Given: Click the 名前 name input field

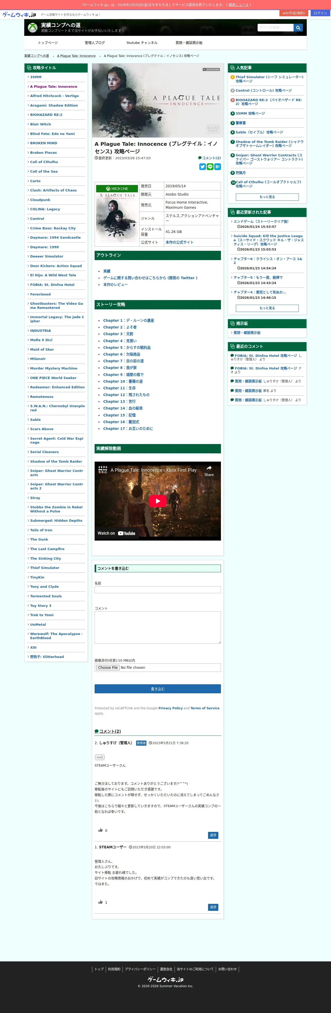Looking at the screenshot, I should (x=158, y=590).
